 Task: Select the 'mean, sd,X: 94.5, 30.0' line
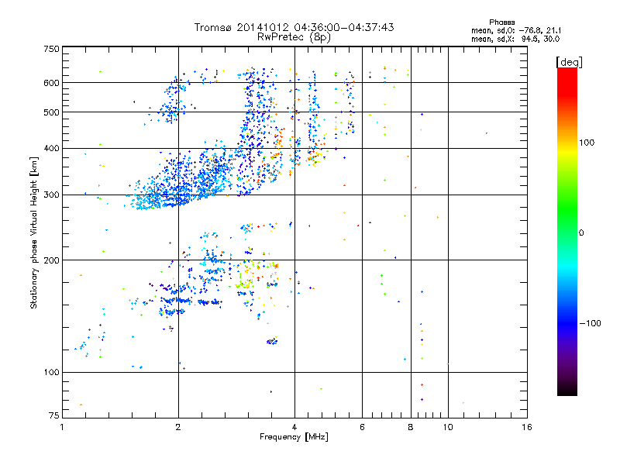point(515,39)
